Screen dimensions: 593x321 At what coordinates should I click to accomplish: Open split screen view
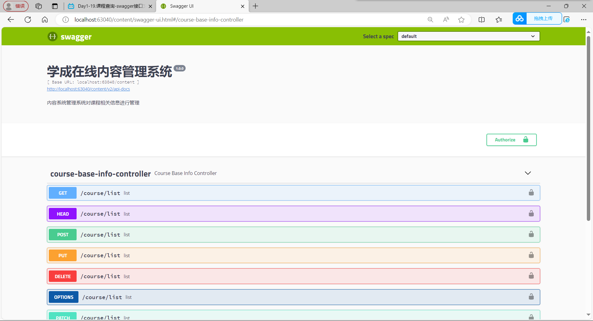coord(482,20)
